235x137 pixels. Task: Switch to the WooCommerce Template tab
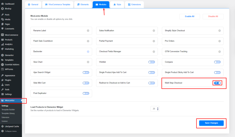58,5
